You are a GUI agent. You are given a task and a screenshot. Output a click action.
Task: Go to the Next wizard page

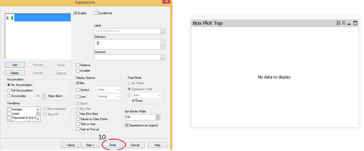point(90,145)
